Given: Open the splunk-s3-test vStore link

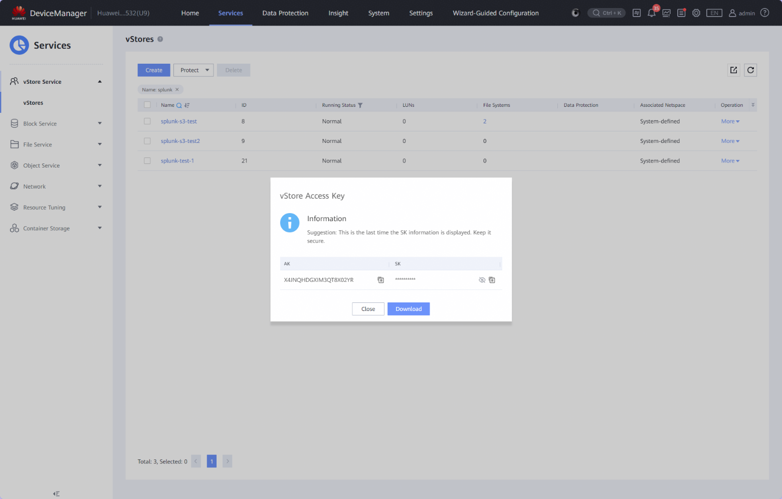Looking at the screenshot, I should pyautogui.click(x=179, y=121).
